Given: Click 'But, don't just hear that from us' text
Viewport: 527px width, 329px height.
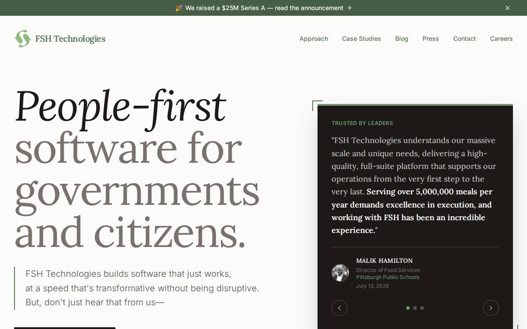Looking at the screenshot, I should pos(95,302).
